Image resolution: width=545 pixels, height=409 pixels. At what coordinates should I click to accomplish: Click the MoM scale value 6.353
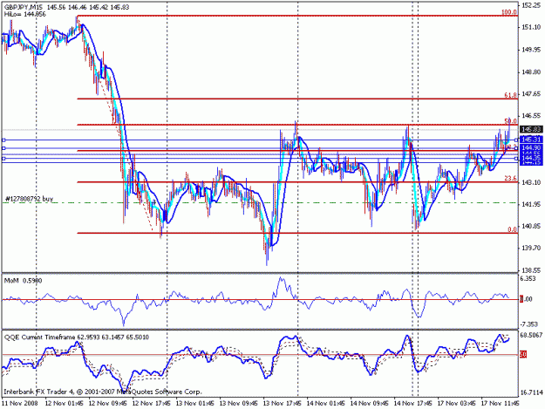pyautogui.click(x=528, y=279)
